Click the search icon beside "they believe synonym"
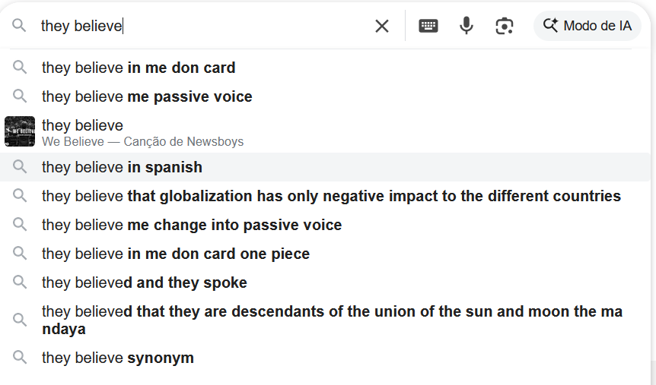Image resolution: width=656 pixels, height=385 pixels. 20,357
